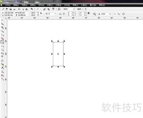This screenshot has height=118, width=143.
Task: Import a file
Action: click(x=45, y=9)
